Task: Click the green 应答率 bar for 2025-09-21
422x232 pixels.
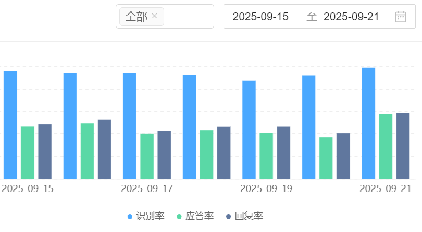Action: click(386, 146)
